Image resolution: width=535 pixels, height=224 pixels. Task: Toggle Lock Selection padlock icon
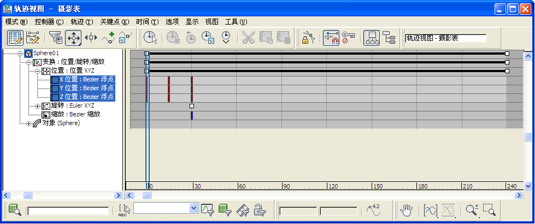[308, 38]
